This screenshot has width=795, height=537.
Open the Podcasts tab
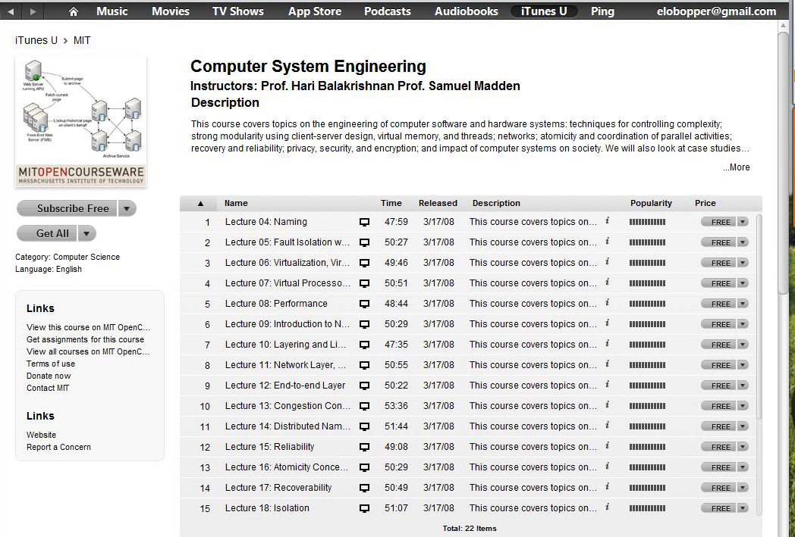(388, 11)
